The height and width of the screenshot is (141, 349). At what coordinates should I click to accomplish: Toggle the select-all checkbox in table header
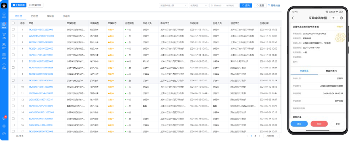[13, 23]
